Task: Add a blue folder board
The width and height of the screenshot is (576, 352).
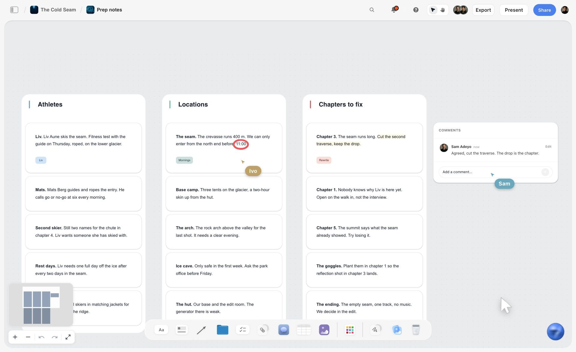Action: (222, 330)
